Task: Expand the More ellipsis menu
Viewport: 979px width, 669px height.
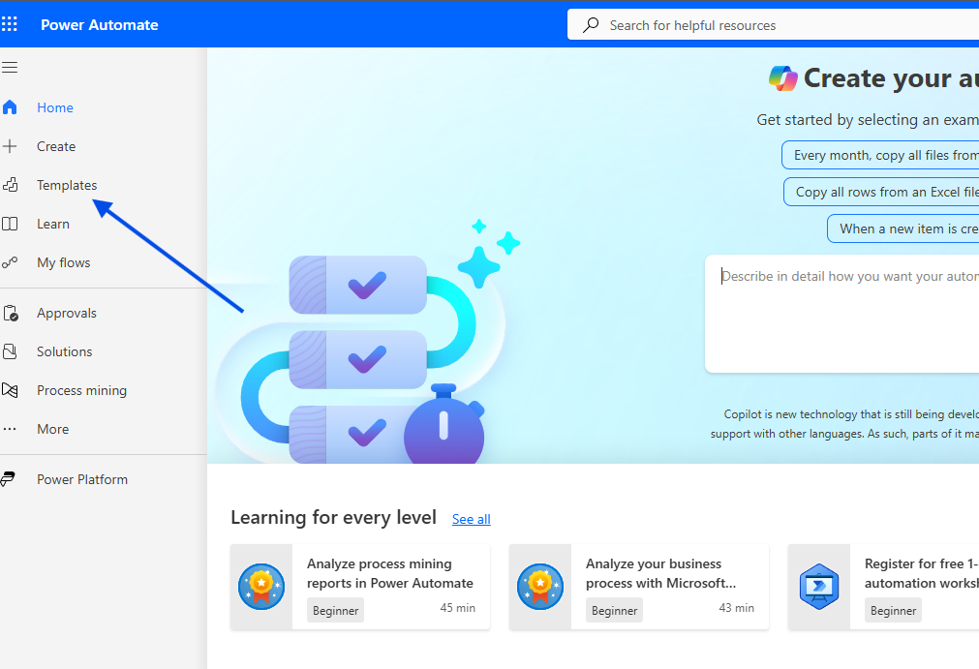Action: 10,429
